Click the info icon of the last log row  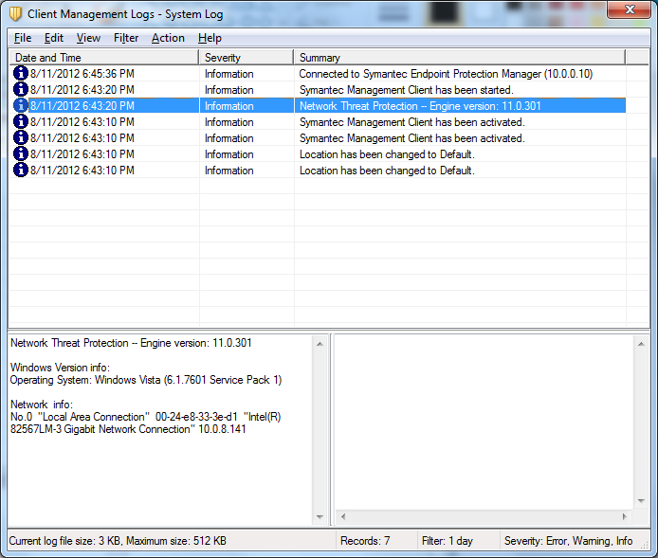[21, 170]
